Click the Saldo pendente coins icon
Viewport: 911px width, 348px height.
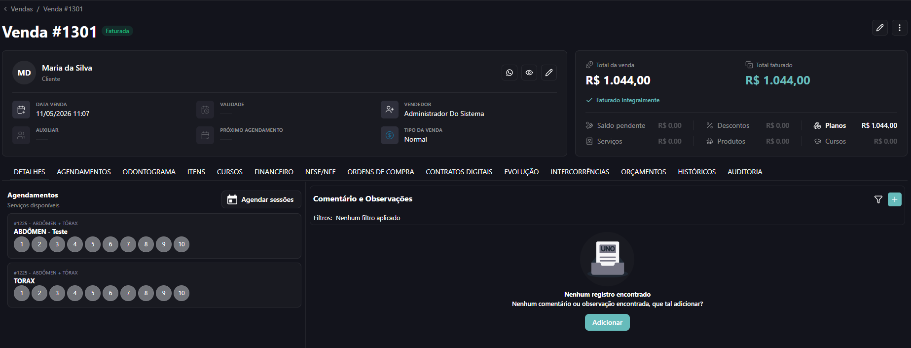tap(589, 125)
